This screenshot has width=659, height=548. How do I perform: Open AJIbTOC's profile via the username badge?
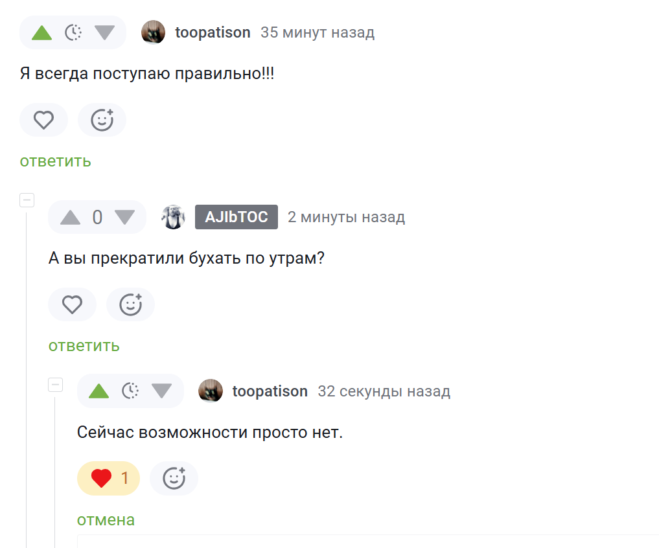[x=236, y=218]
